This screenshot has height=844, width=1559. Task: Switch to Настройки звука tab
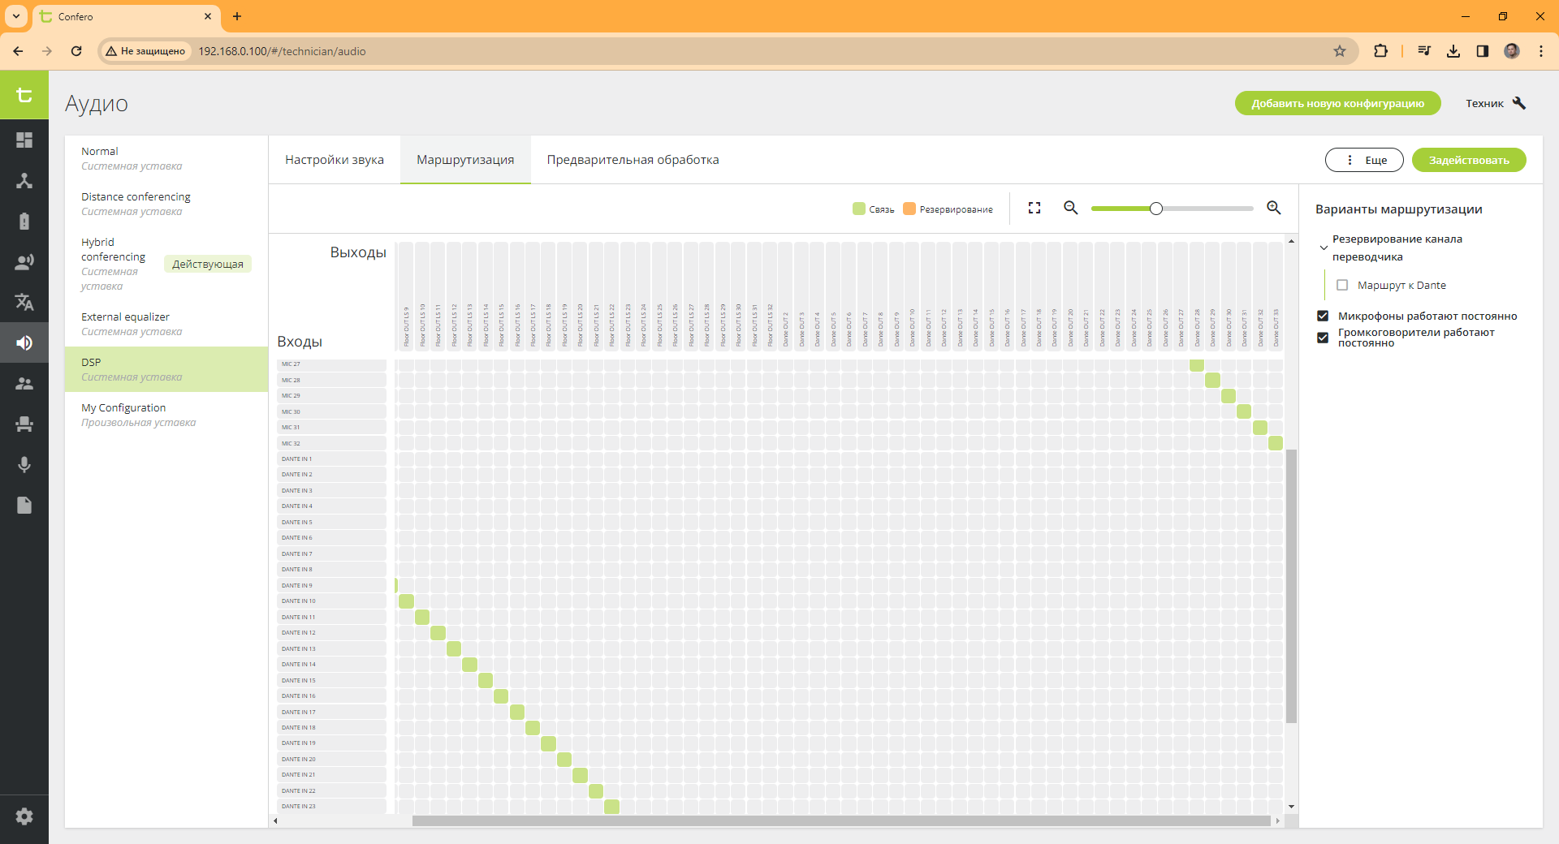point(335,160)
